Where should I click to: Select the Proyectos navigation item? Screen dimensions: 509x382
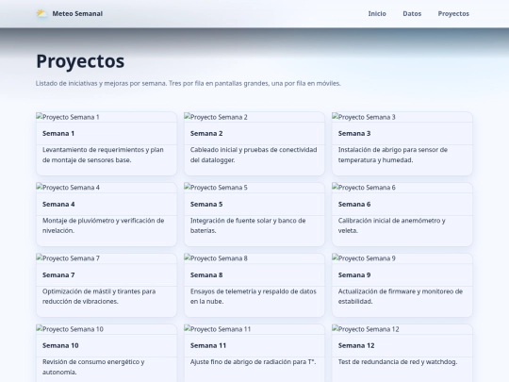(453, 13)
